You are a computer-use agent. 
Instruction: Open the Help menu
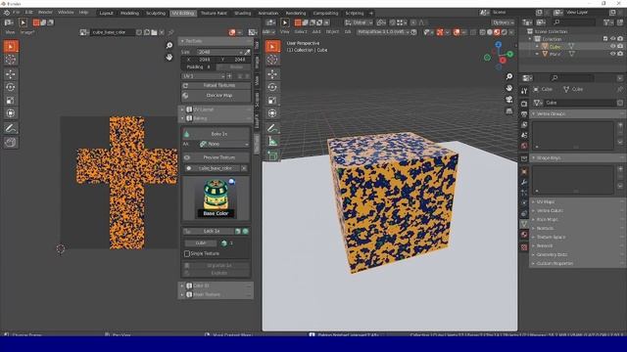83,13
